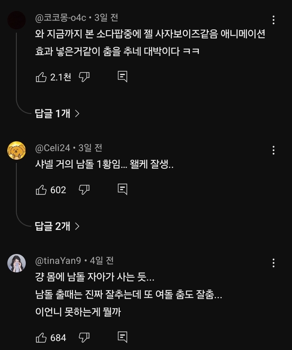The height and width of the screenshot is (350, 292).
Task: Open options menu for @Celi24's comment
Action: pyautogui.click(x=273, y=150)
